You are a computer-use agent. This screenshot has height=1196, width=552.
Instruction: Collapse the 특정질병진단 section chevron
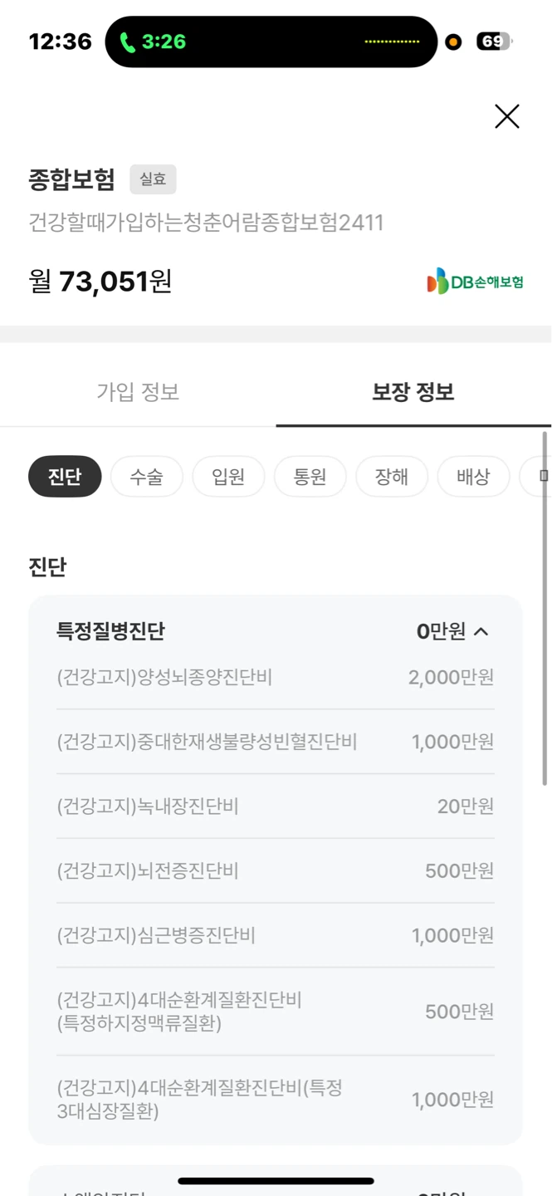(x=481, y=631)
